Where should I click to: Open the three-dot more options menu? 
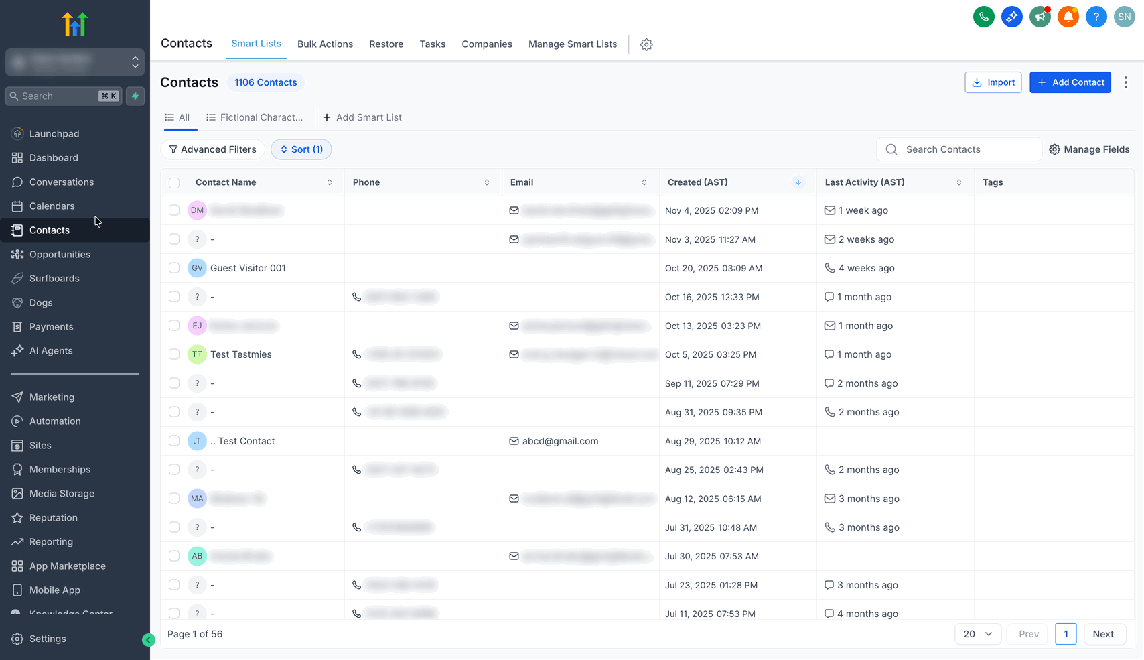pos(1125,82)
